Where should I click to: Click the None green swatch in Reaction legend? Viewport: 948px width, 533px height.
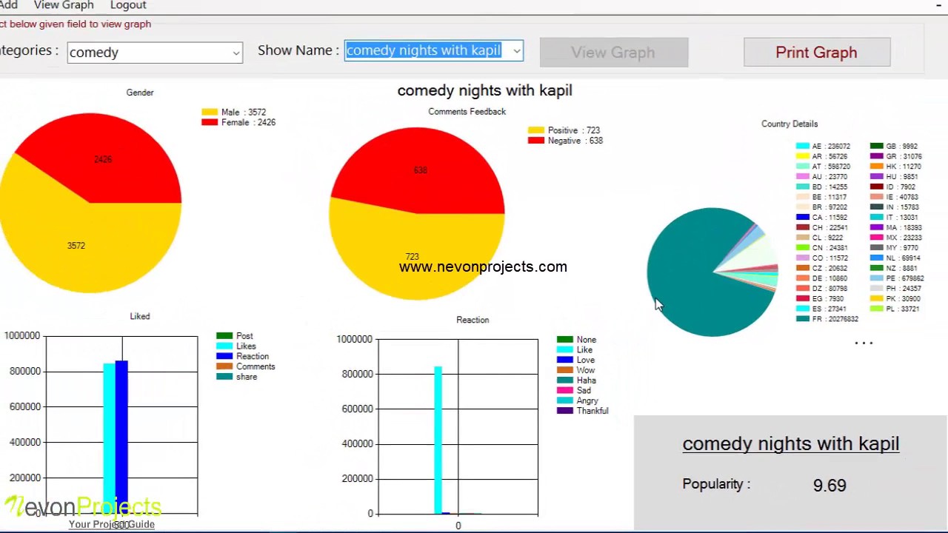click(565, 340)
